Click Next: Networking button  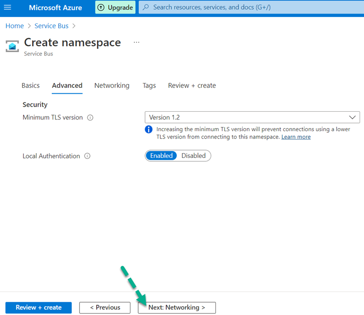click(177, 308)
